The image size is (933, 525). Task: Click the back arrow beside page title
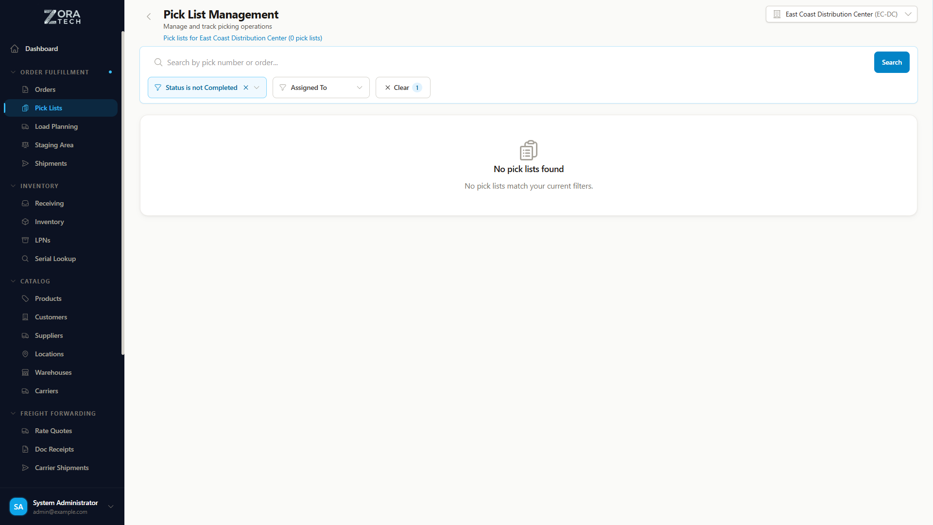click(x=149, y=17)
